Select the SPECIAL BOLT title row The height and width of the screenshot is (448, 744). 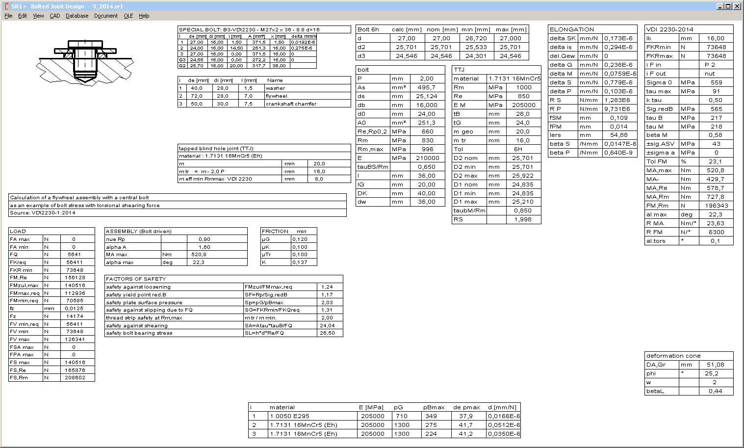click(x=249, y=29)
